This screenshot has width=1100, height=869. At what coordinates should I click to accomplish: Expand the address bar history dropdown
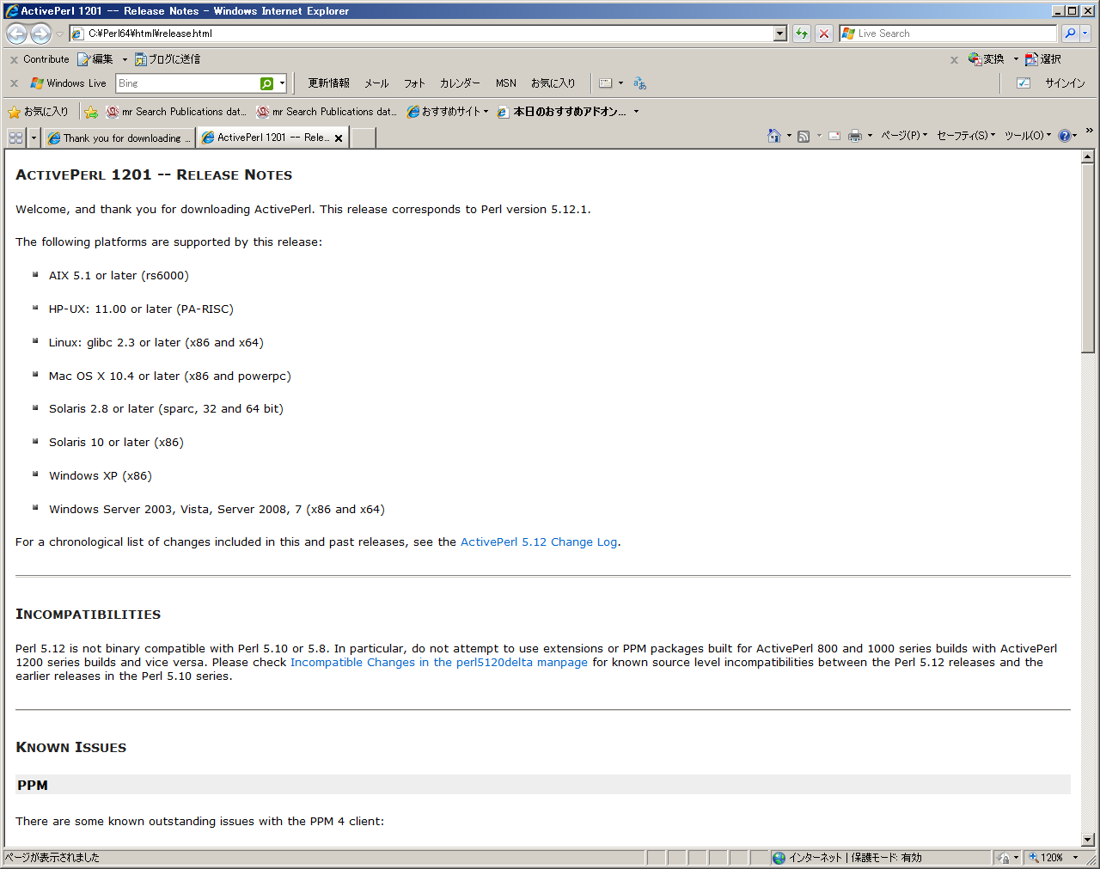pyautogui.click(x=780, y=34)
